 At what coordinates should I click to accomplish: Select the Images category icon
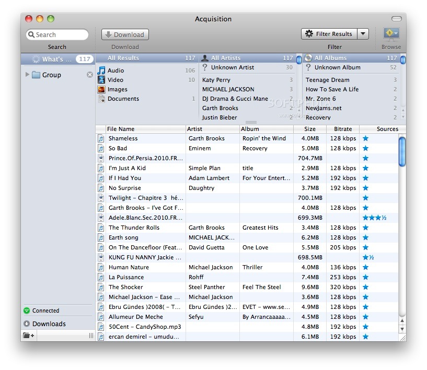101,89
